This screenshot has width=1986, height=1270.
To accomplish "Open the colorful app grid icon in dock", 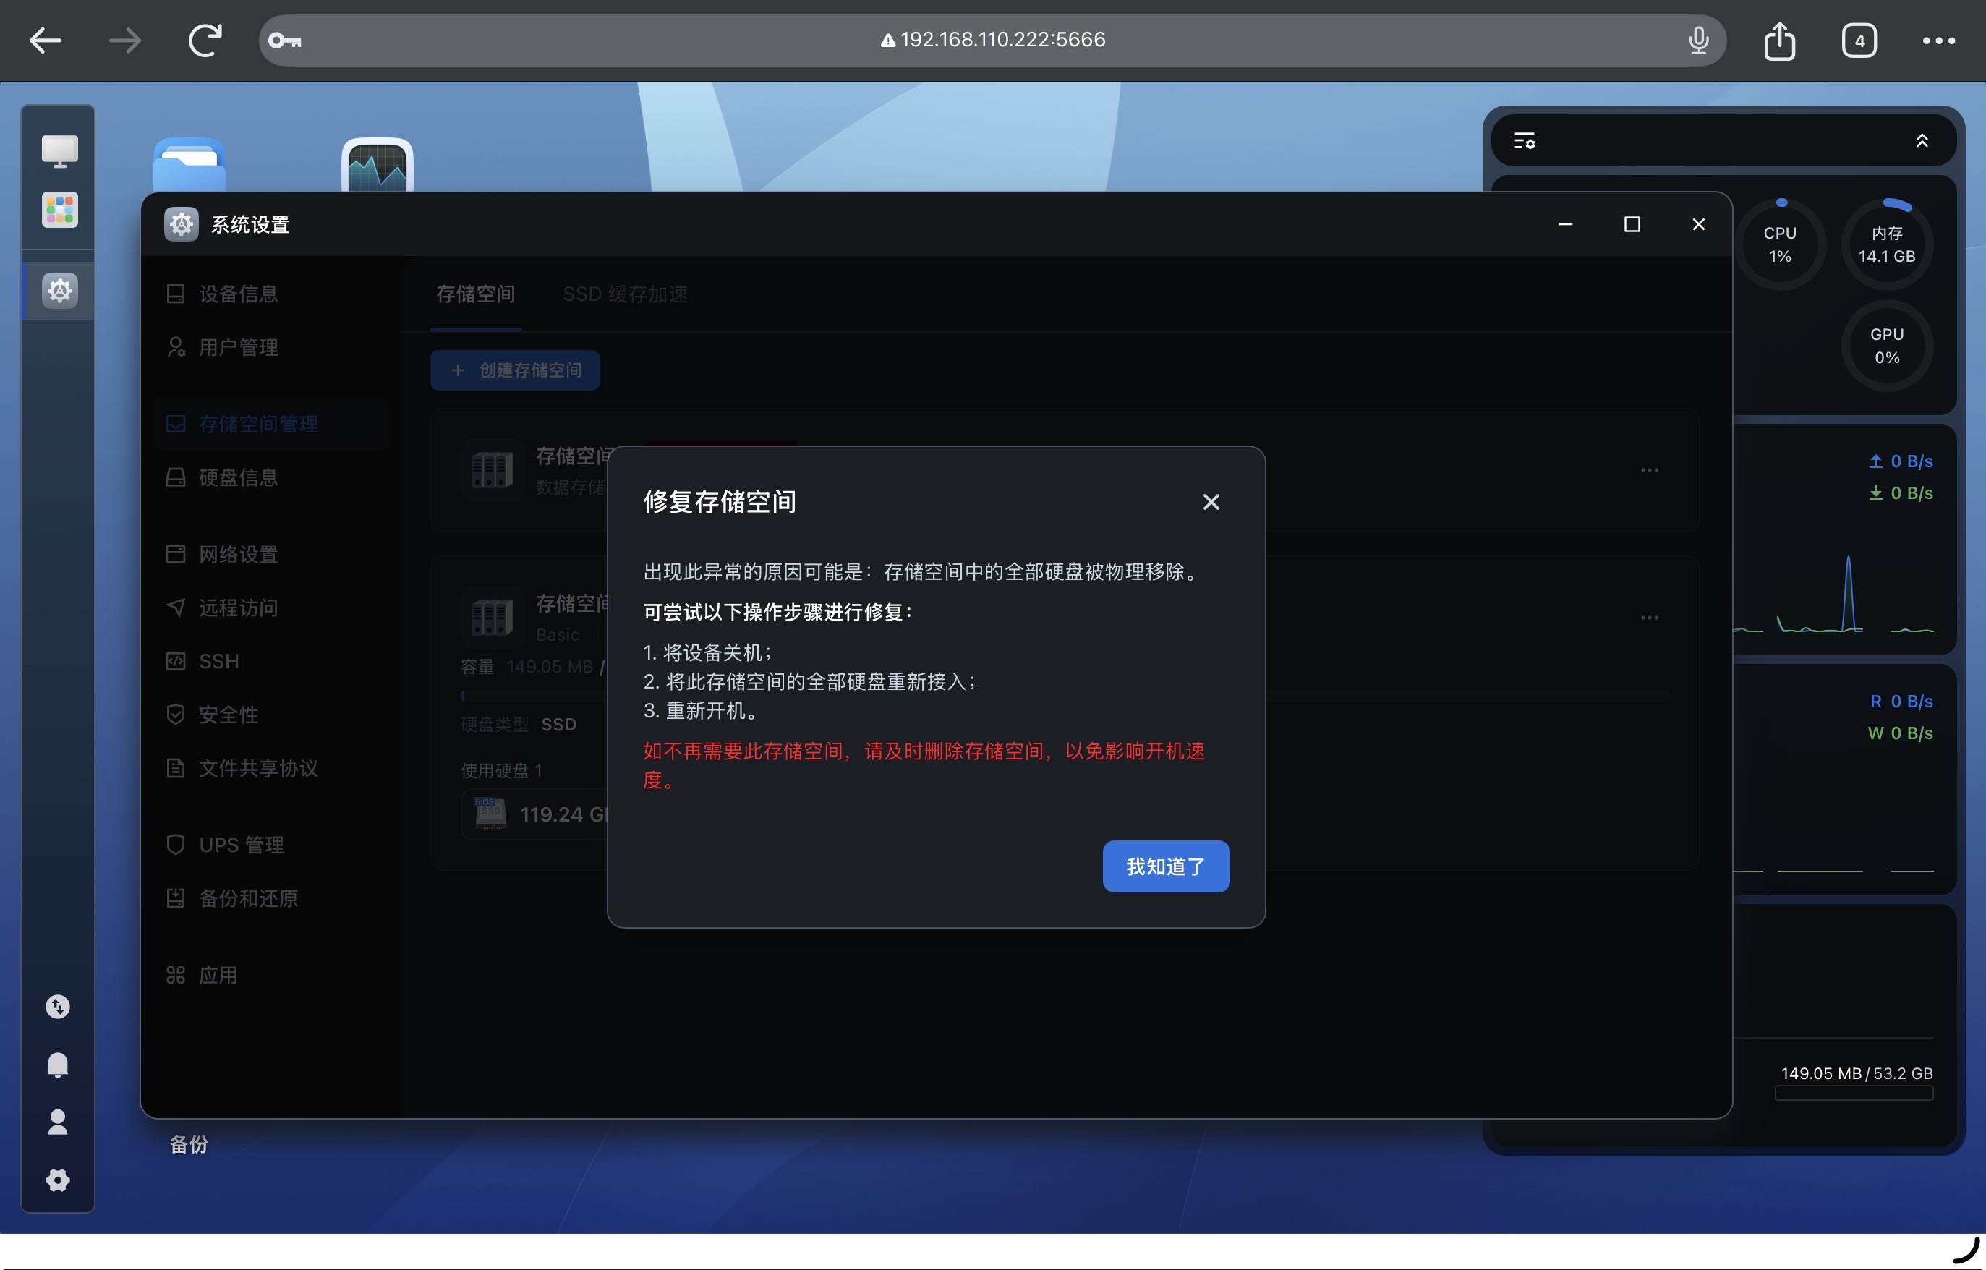I will [x=59, y=210].
